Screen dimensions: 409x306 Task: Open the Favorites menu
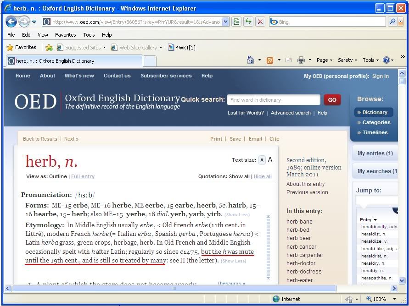click(x=66, y=35)
